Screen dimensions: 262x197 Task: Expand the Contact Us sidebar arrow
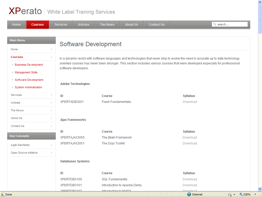[x=51, y=126]
